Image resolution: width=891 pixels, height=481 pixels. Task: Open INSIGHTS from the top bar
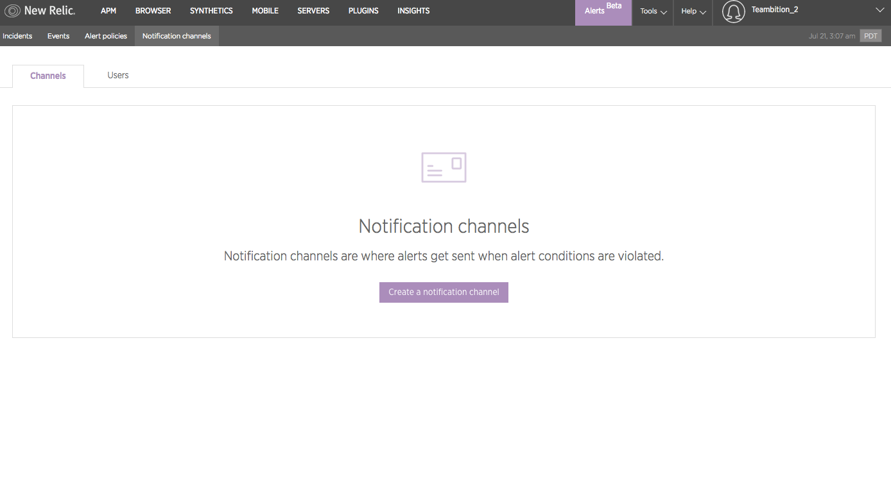coord(413,11)
